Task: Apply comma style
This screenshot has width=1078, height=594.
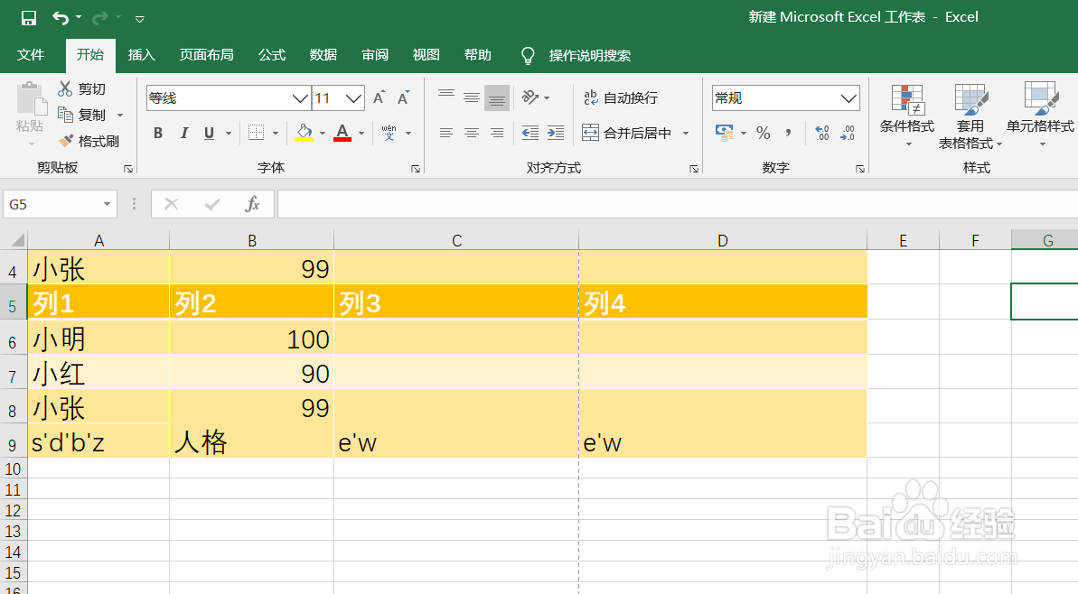Action: (x=789, y=134)
